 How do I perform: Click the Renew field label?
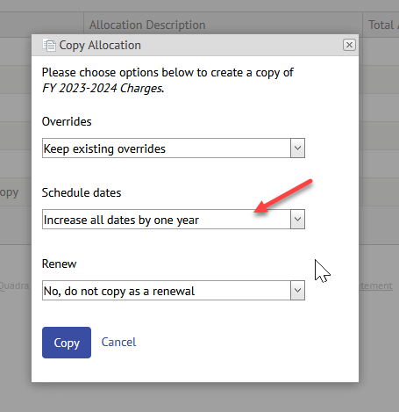(59, 264)
